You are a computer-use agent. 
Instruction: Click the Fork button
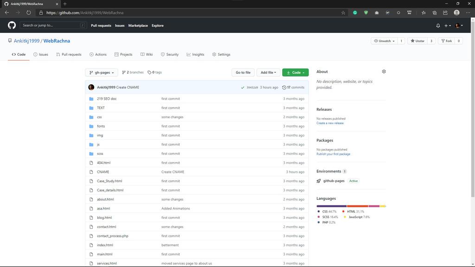(447, 41)
